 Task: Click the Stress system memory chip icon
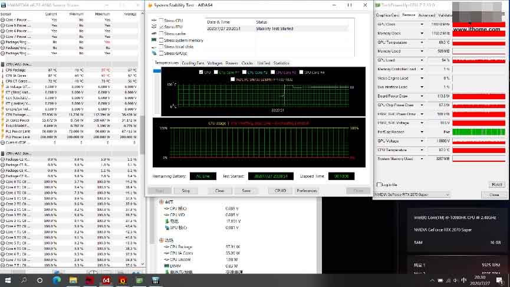point(154,40)
